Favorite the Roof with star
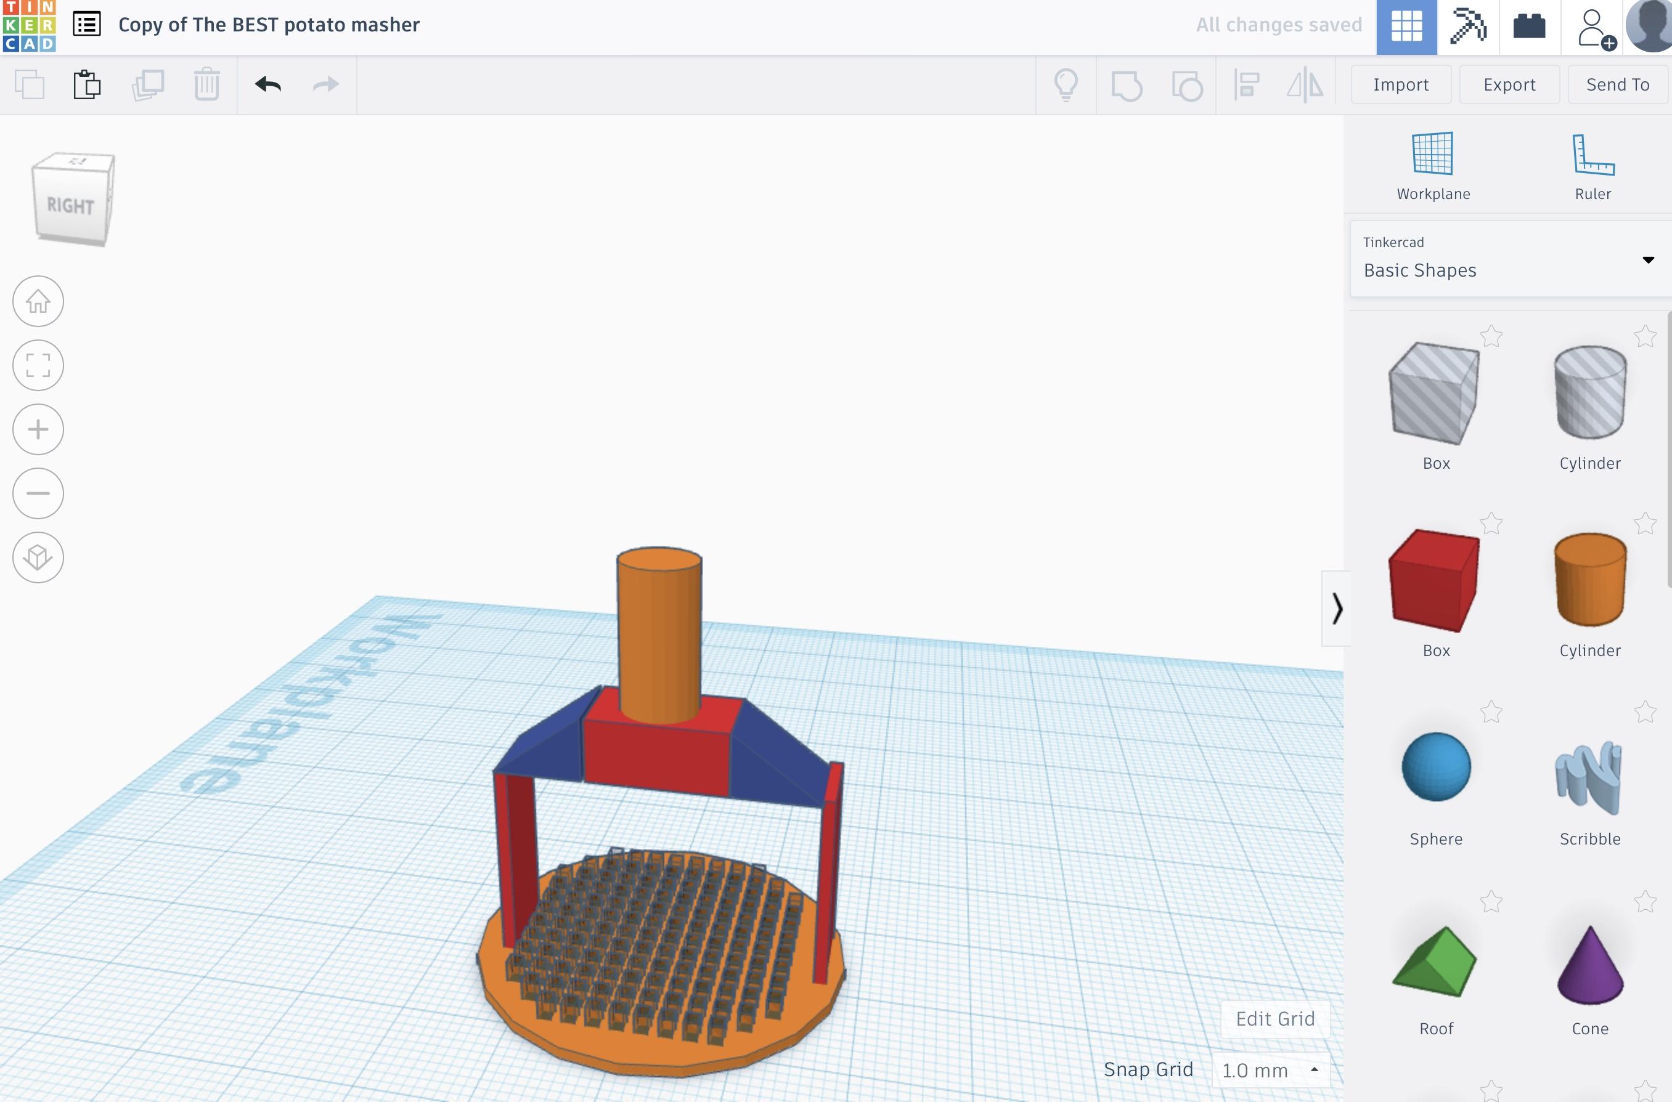The width and height of the screenshot is (1672, 1102). tap(1491, 901)
